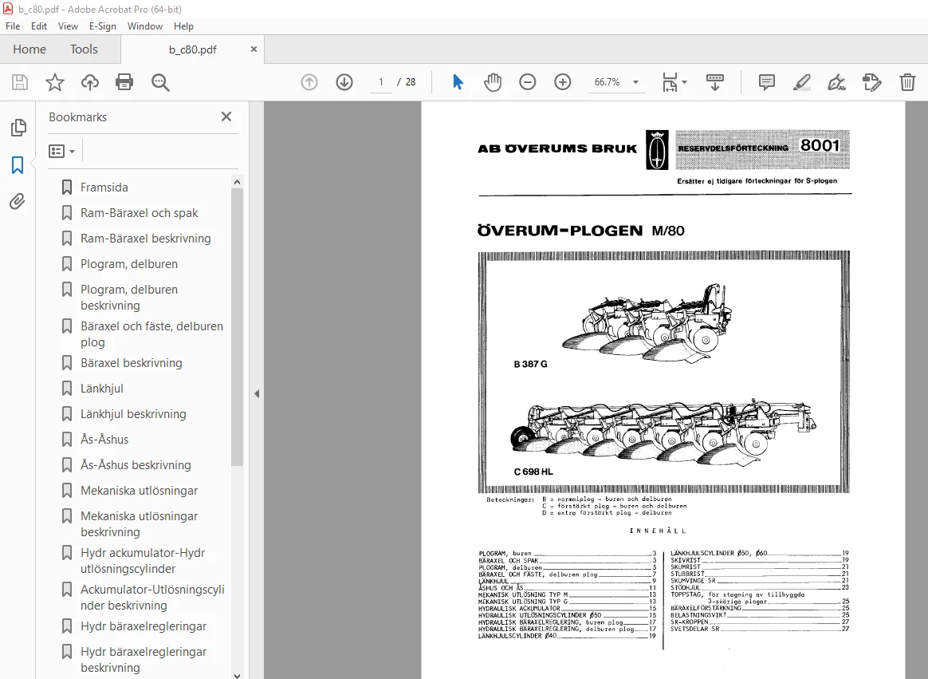Open the E-Sign menu
928x679 pixels.
102,26
